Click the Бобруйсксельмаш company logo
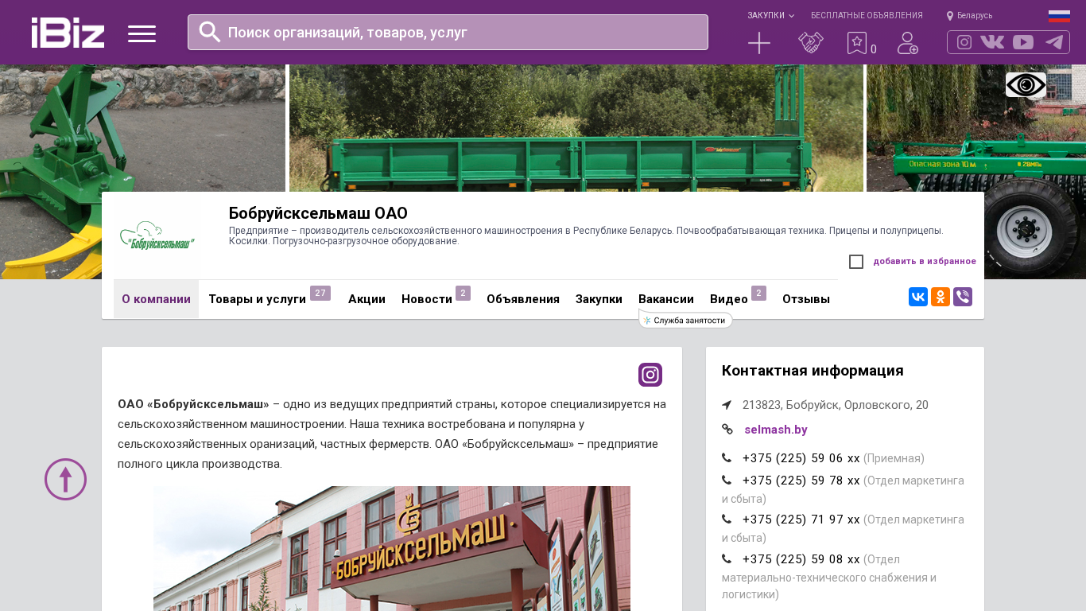This screenshot has height=611, width=1086. [x=157, y=235]
